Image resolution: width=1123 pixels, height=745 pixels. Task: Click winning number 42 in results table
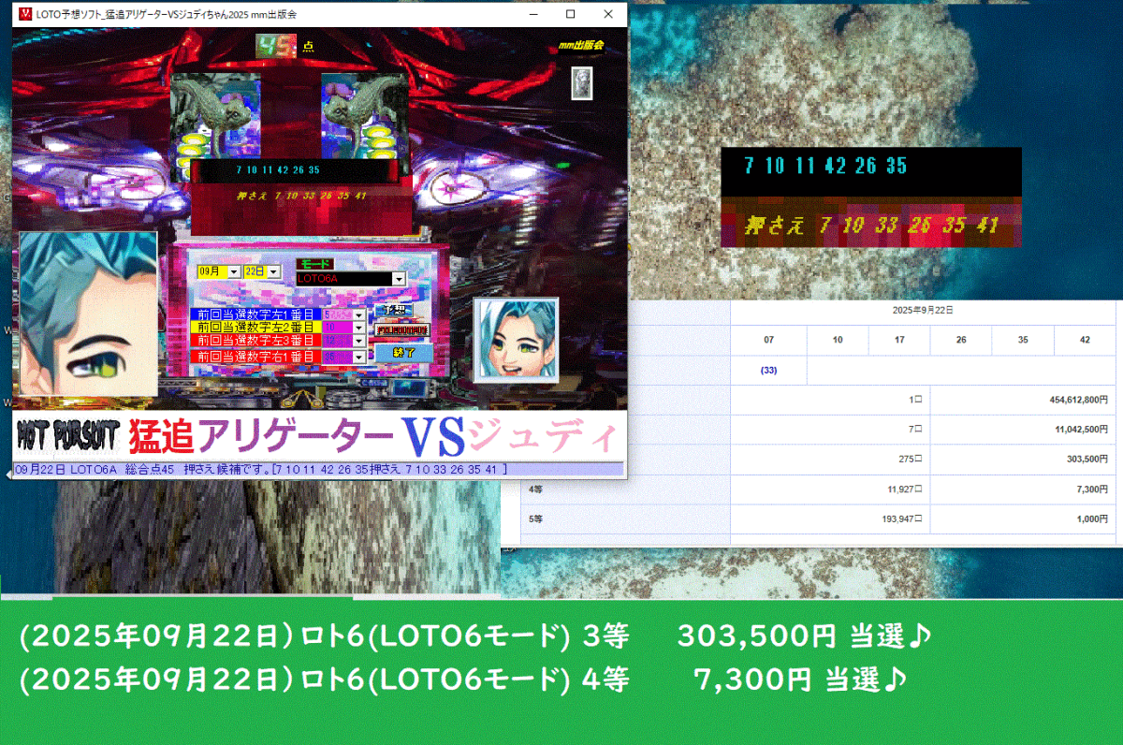pyautogui.click(x=1085, y=340)
